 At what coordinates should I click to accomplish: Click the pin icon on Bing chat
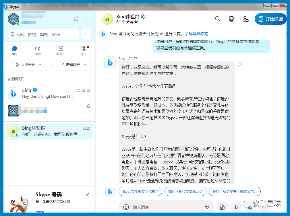[x=89, y=90]
